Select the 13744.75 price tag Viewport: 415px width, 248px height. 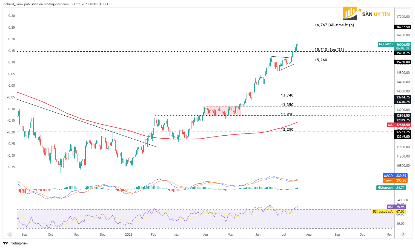tap(403, 97)
